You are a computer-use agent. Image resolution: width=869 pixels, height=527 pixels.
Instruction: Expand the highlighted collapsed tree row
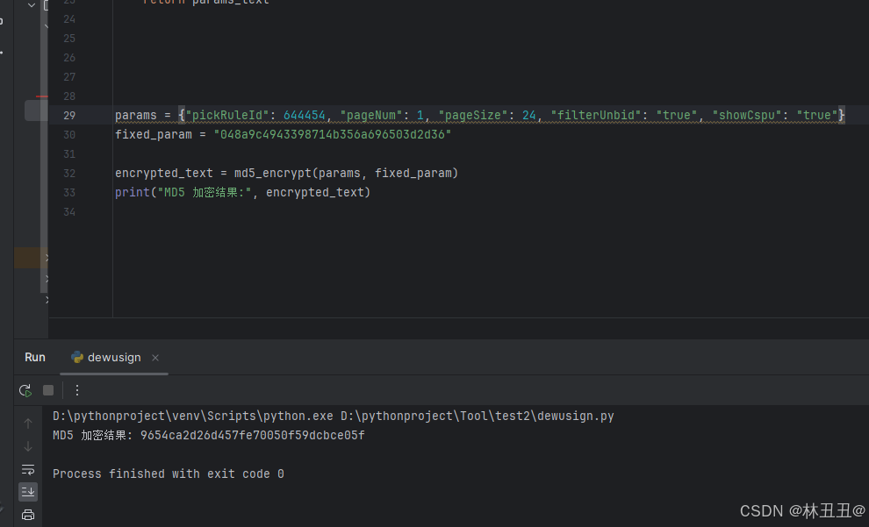click(x=47, y=258)
